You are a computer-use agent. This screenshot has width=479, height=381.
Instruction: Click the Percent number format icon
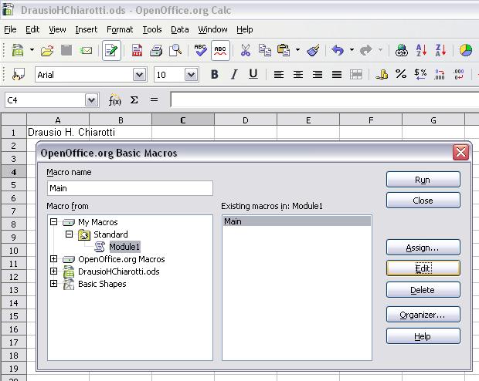point(401,74)
